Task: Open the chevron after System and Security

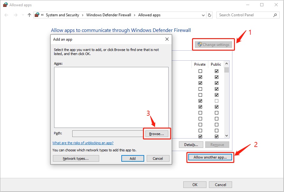Action: (83, 15)
